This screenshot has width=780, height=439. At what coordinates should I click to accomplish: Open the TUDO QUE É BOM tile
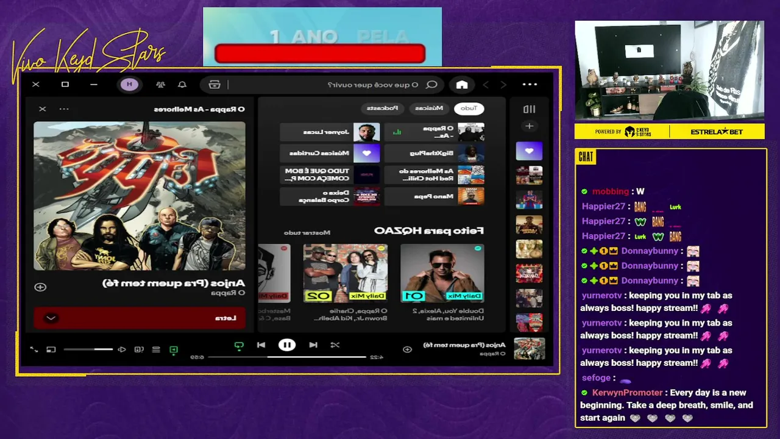click(330, 175)
